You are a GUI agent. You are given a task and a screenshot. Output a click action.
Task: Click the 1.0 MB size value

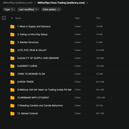[x=99, y=35]
